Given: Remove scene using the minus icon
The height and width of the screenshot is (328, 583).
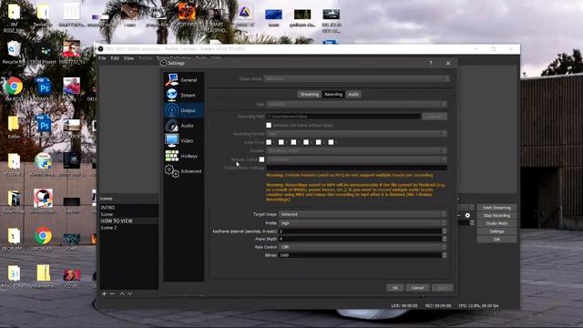Looking at the screenshot, I should click(x=112, y=293).
